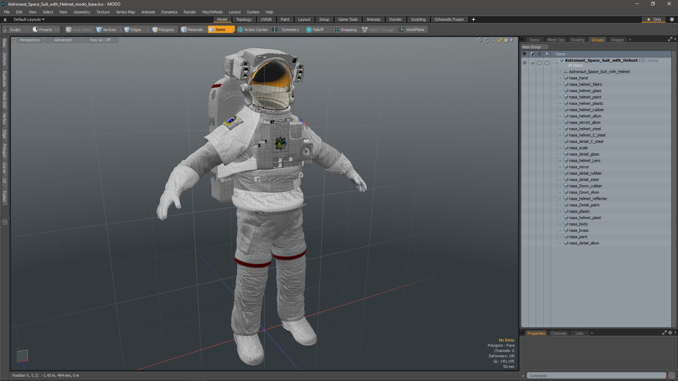Open the Vertex Map menu
This screenshot has height=381, width=678.
pyautogui.click(x=125, y=12)
